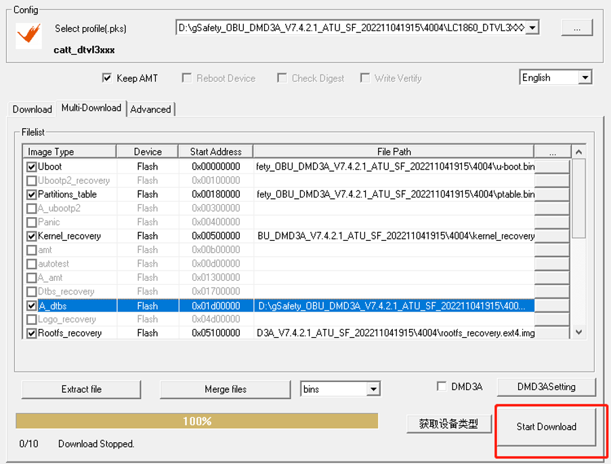The image size is (611, 464).
Task: Open the Advanced tab
Action: (x=150, y=109)
